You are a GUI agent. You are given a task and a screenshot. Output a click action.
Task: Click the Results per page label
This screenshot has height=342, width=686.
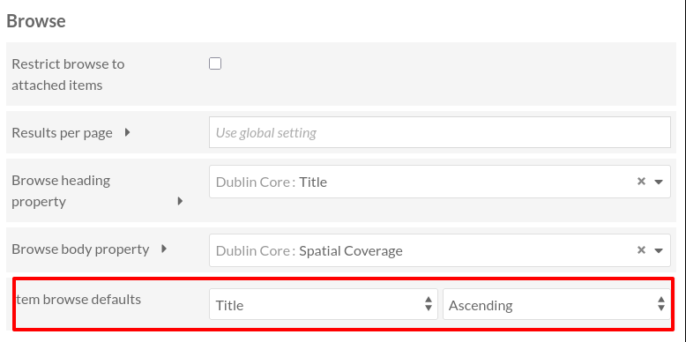tap(62, 132)
